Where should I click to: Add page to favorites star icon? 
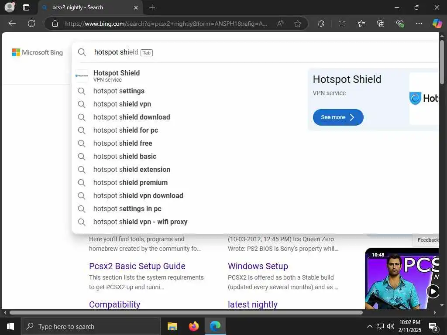coord(298,24)
